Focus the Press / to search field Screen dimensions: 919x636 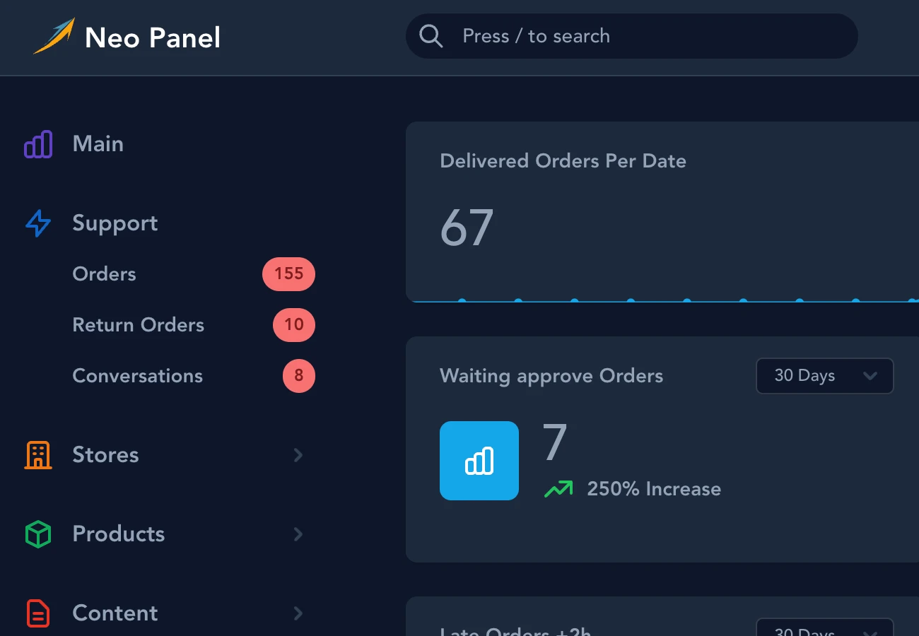631,36
